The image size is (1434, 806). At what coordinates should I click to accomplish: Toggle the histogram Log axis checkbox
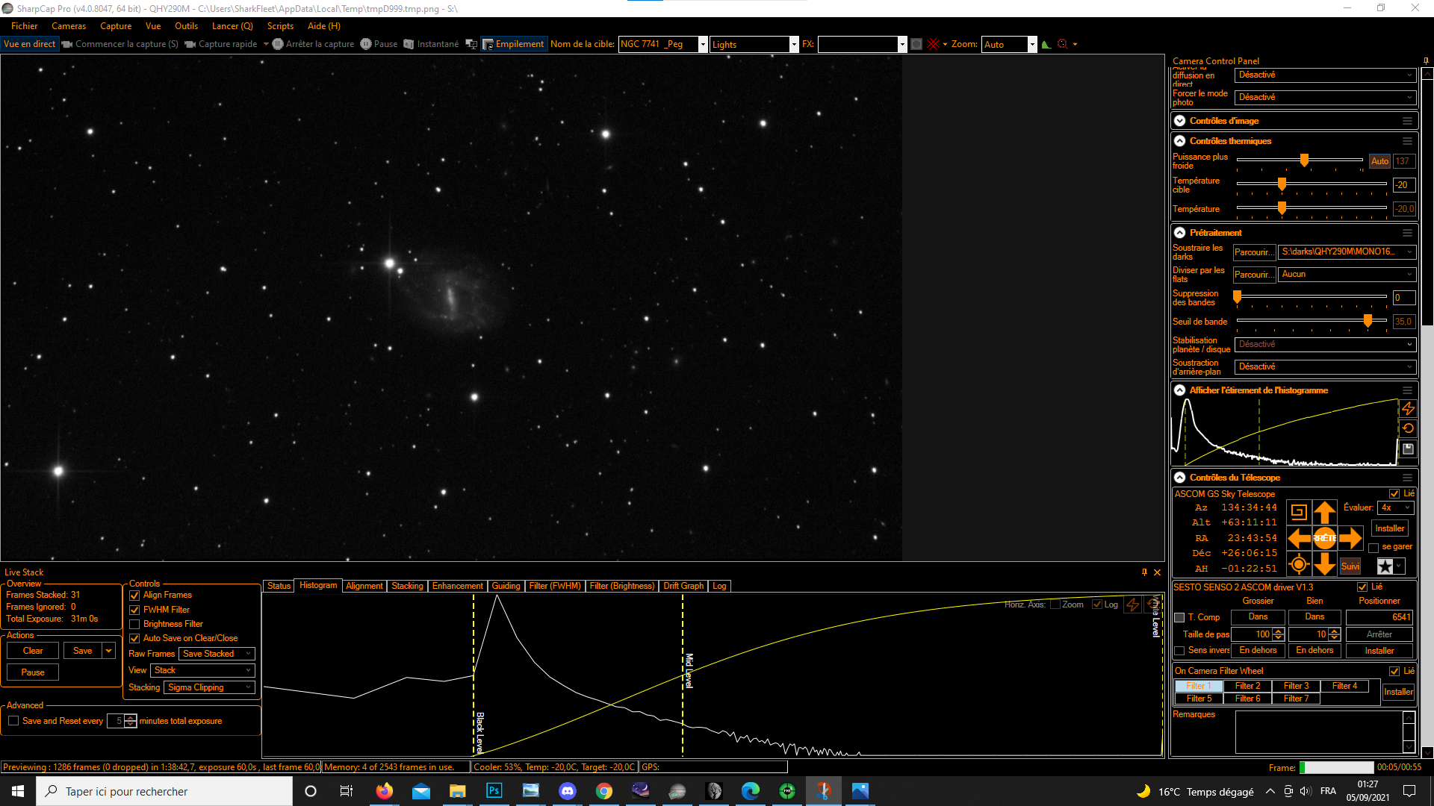click(x=1097, y=604)
